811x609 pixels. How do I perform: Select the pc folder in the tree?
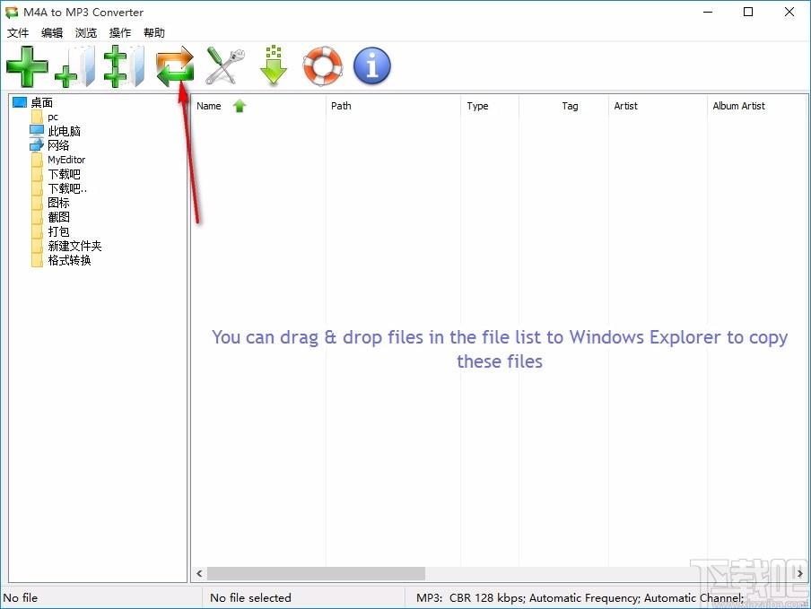pyautogui.click(x=53, y=117)
